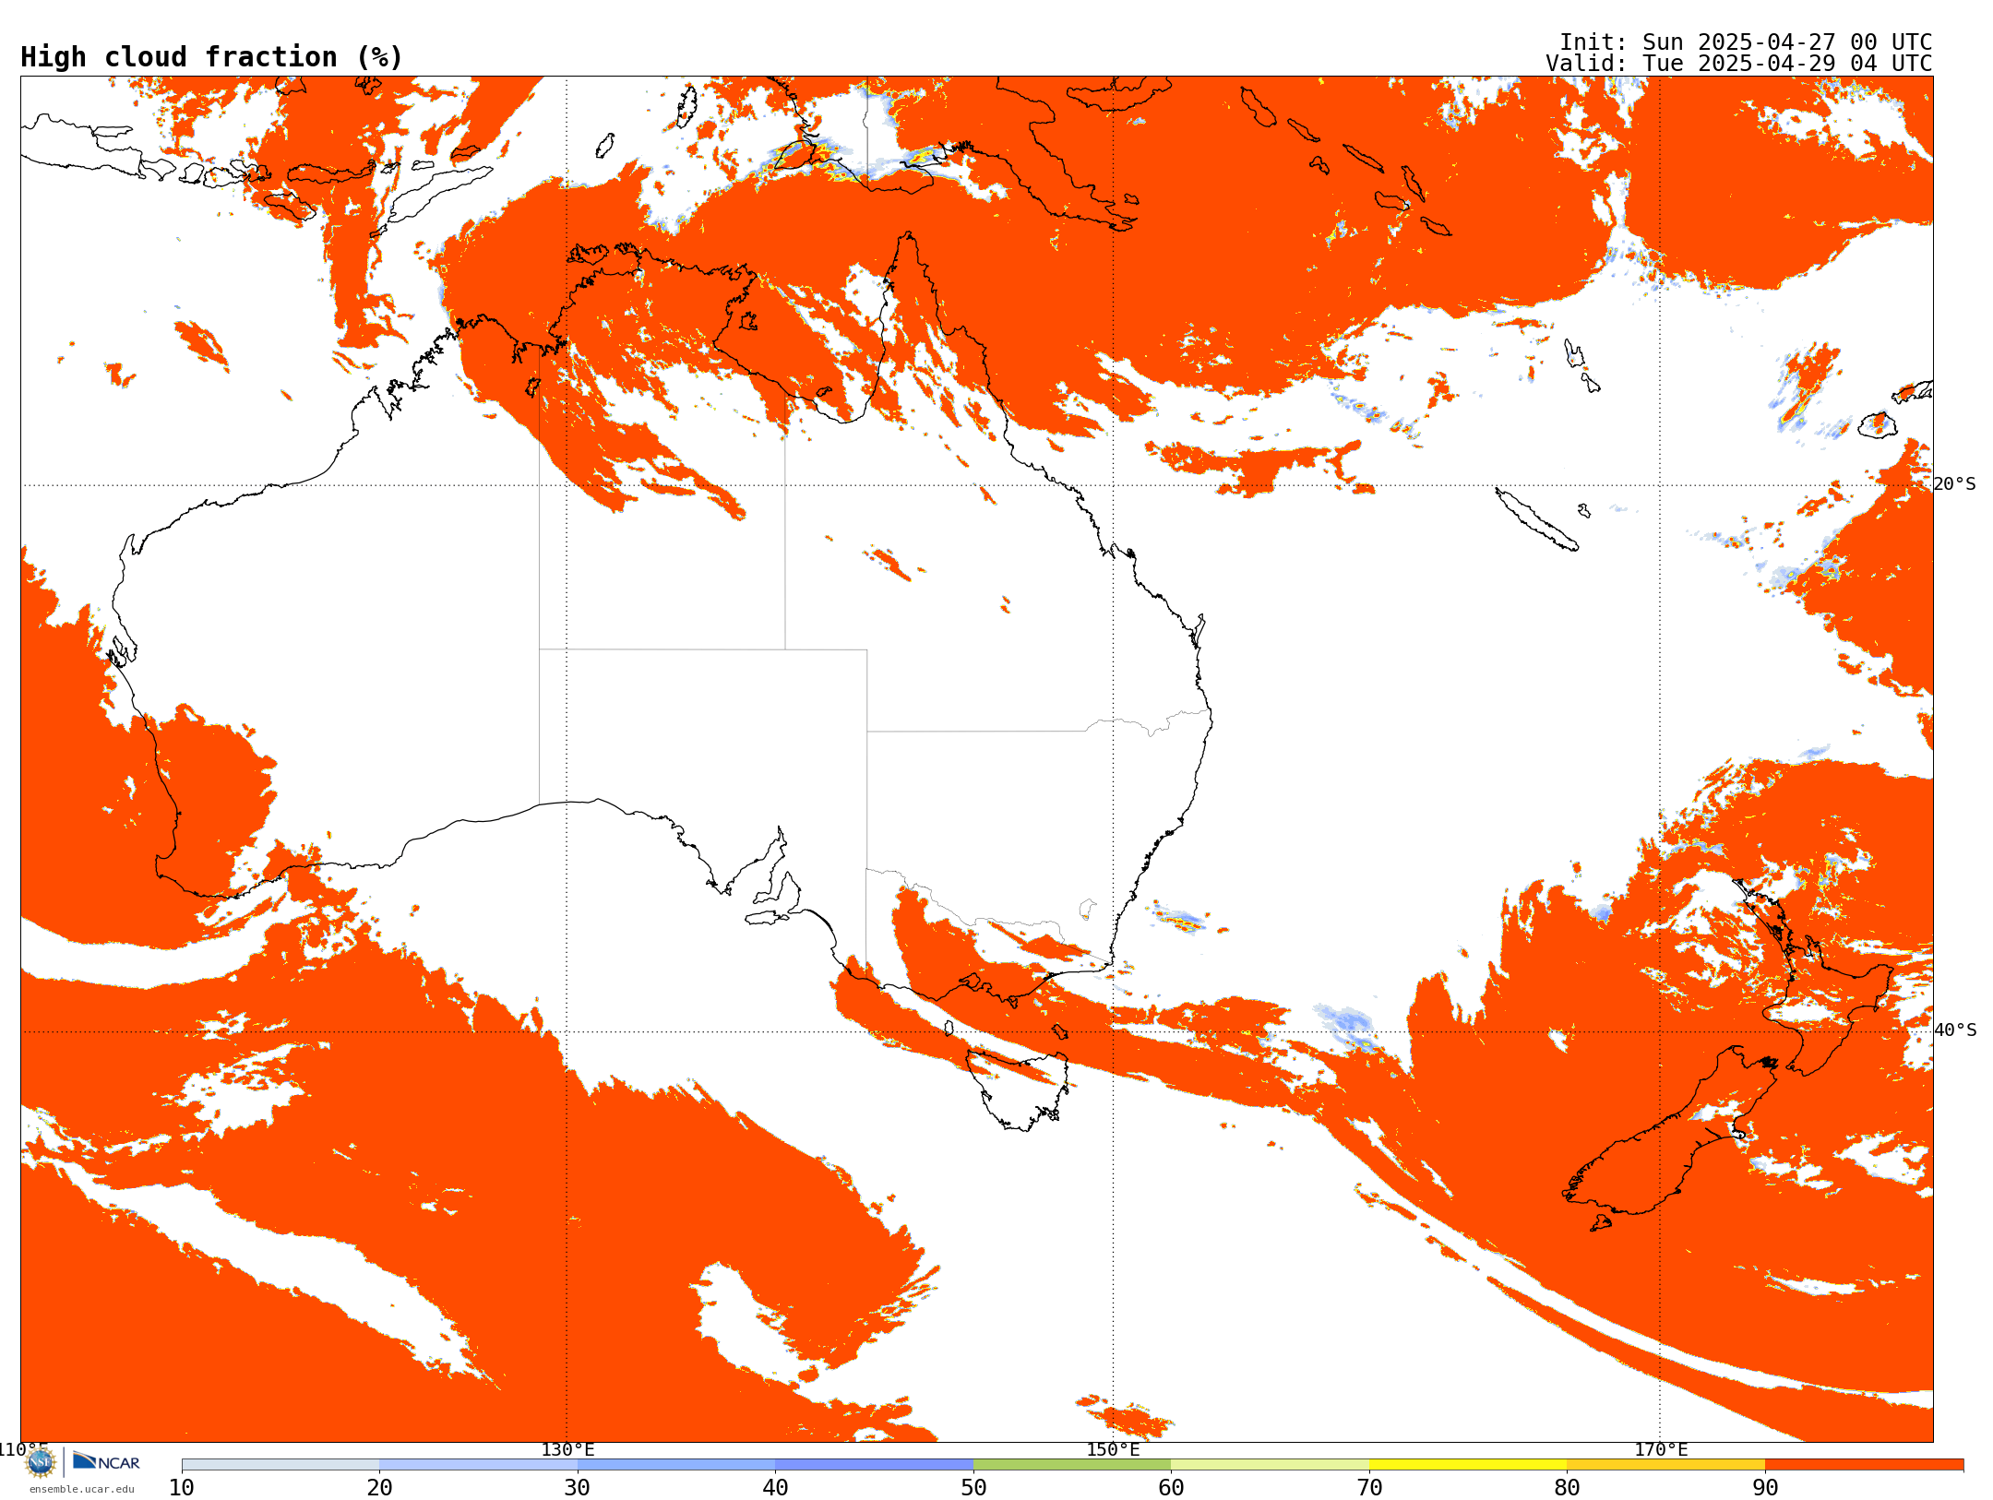This screenshot has width=1993, height=1500.
Task: Click the yellow 70-80 colorbar segment
Action: tap(1468, 1465)
